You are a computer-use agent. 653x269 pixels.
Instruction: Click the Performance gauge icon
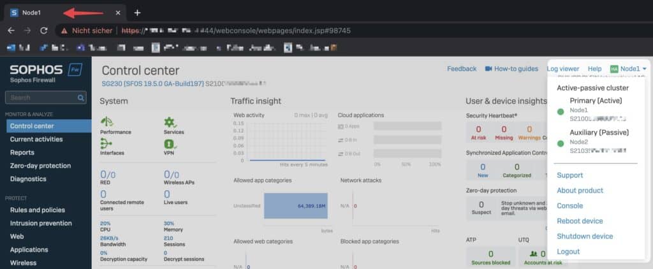(106, 122)
